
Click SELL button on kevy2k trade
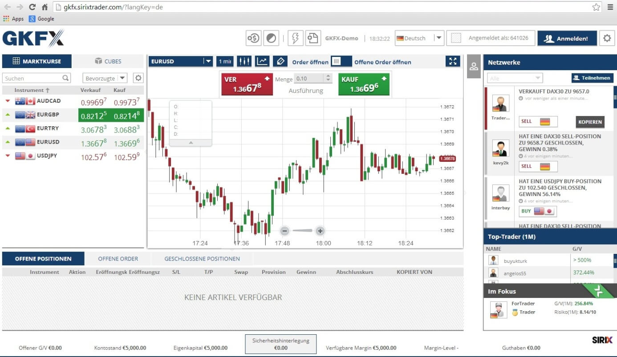click(x=538, y=166)
